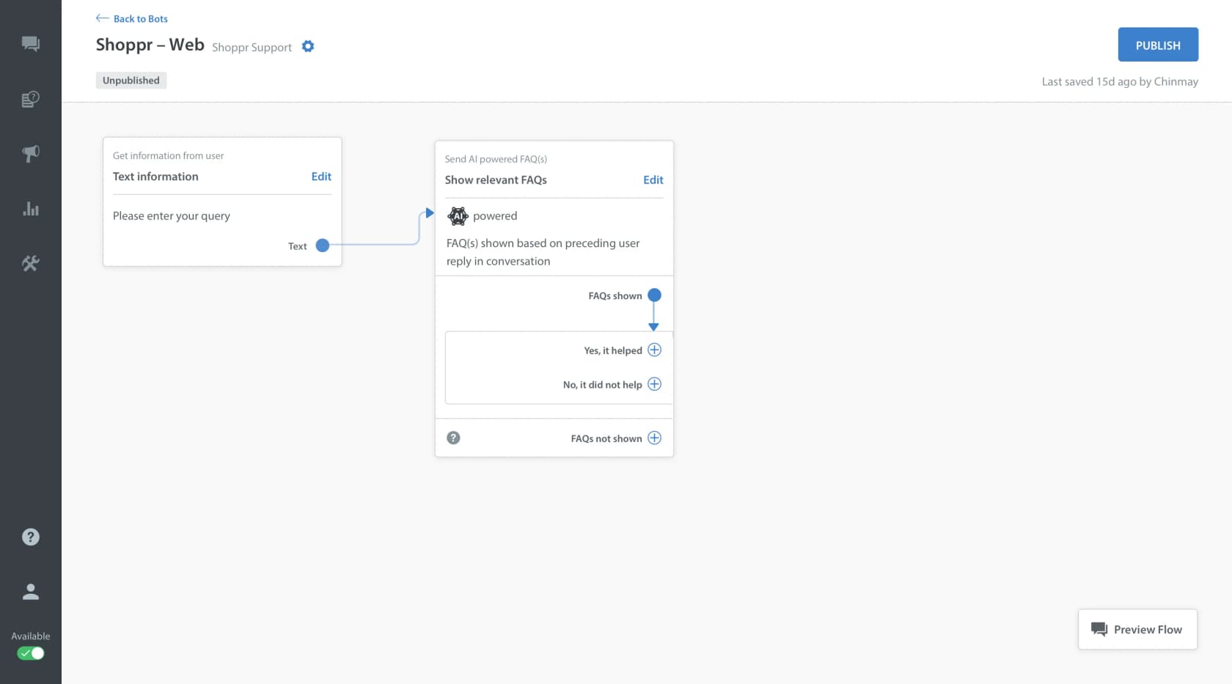Open the FAQ knowledge base sidebar icon
The width and height of the screenshot is (1232, 684).
click(31, 99)
